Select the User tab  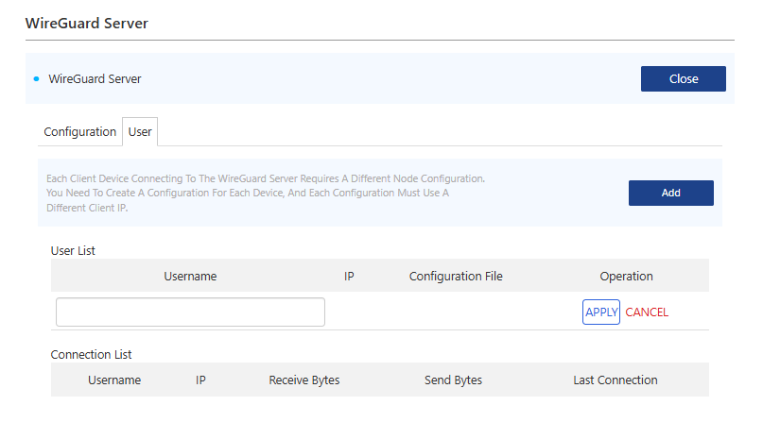(140, 132)
